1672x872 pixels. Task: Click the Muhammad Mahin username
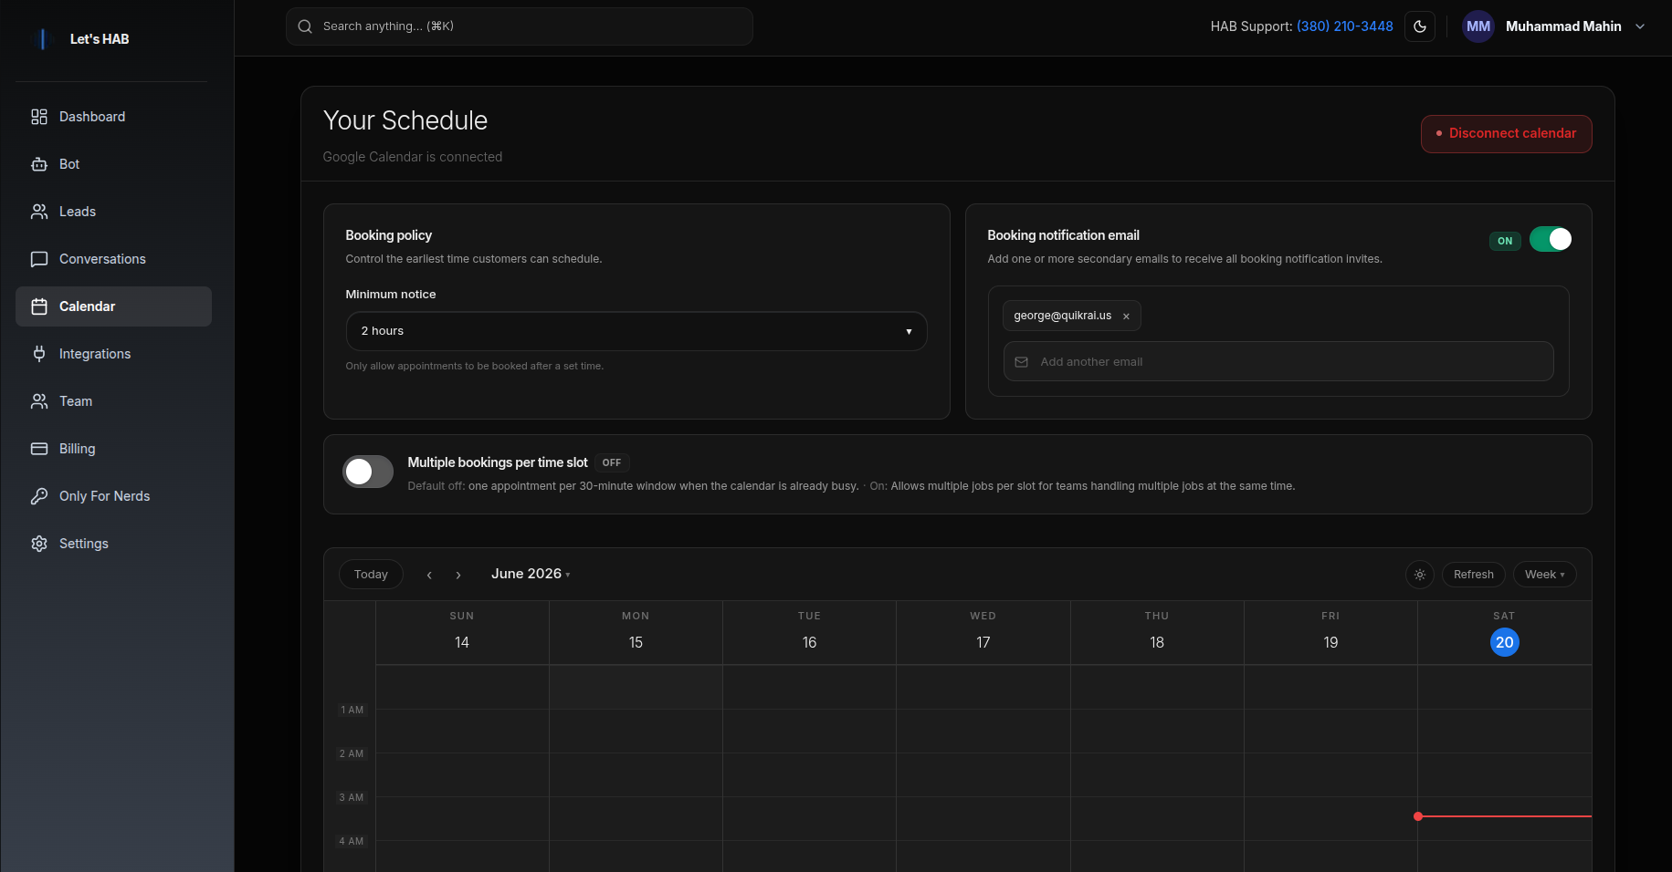point(1563,26)
